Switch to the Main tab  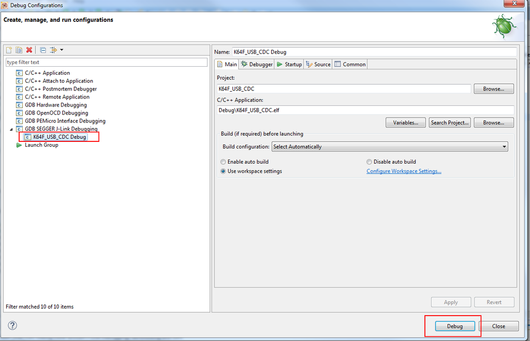[227, 65]
